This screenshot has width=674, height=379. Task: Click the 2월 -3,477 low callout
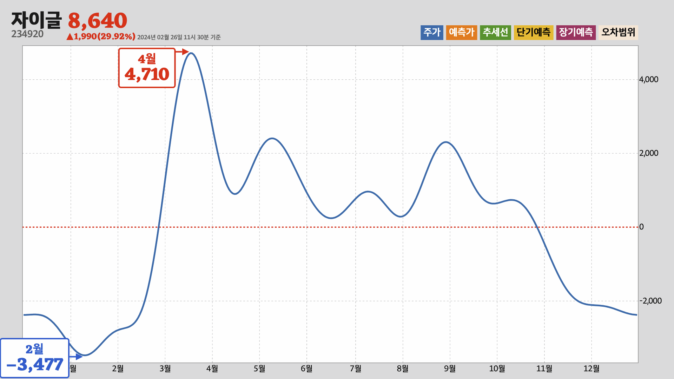coord(35,358)
